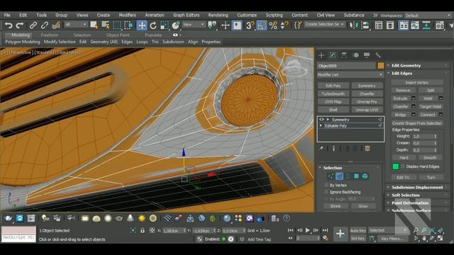Screen dimensions: 454x255
Task: Select Polygon sub-object level icon
Action: coord(356,176)
